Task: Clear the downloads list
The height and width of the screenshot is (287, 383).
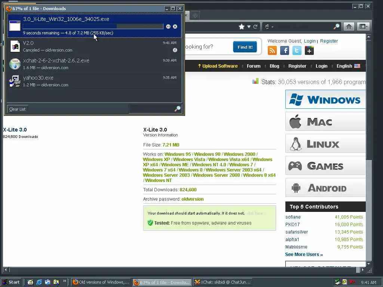Action: (17, 109)
